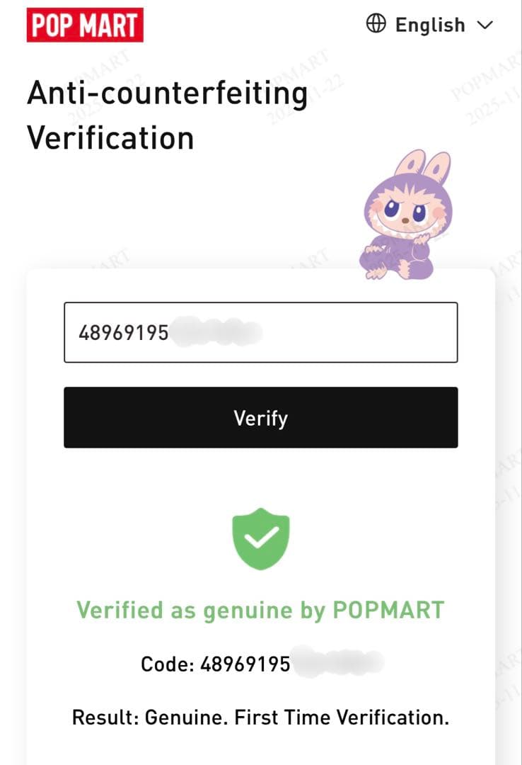The image size is (522, 765).
Task: Select the code input field
Action: tap(260, 331)
